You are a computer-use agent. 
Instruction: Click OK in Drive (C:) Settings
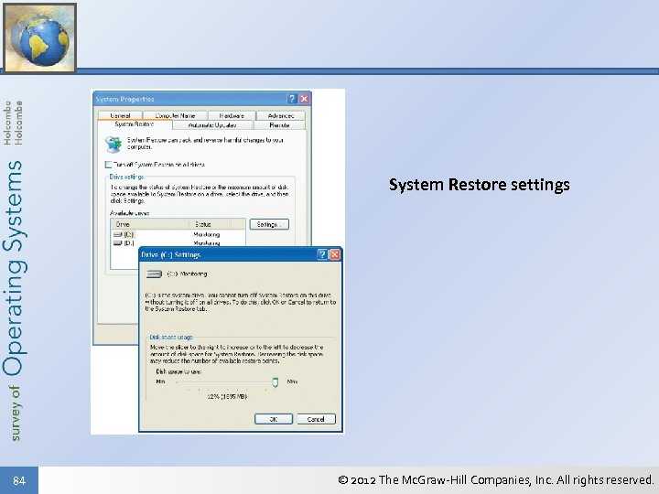(273, 419)
